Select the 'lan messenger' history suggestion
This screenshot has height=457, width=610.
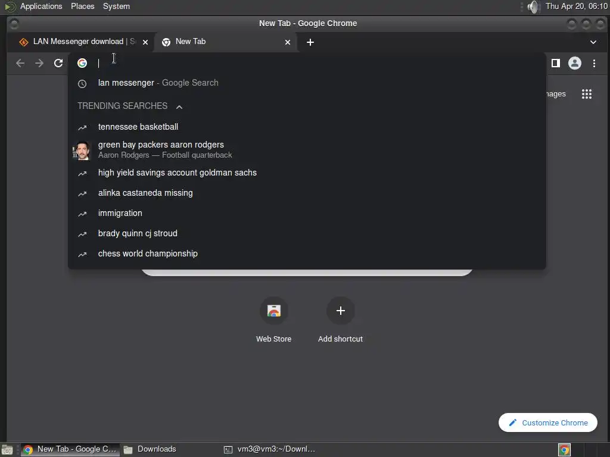pos(307,83)
